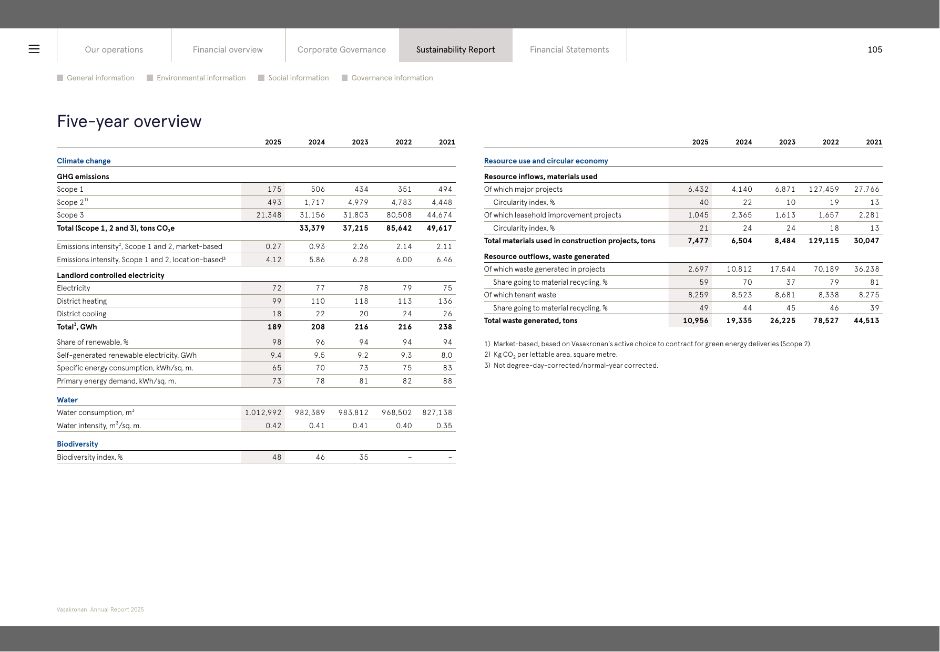Click major projects value 127,459
The height and width of the screenshot is (652, 940).
824,189
